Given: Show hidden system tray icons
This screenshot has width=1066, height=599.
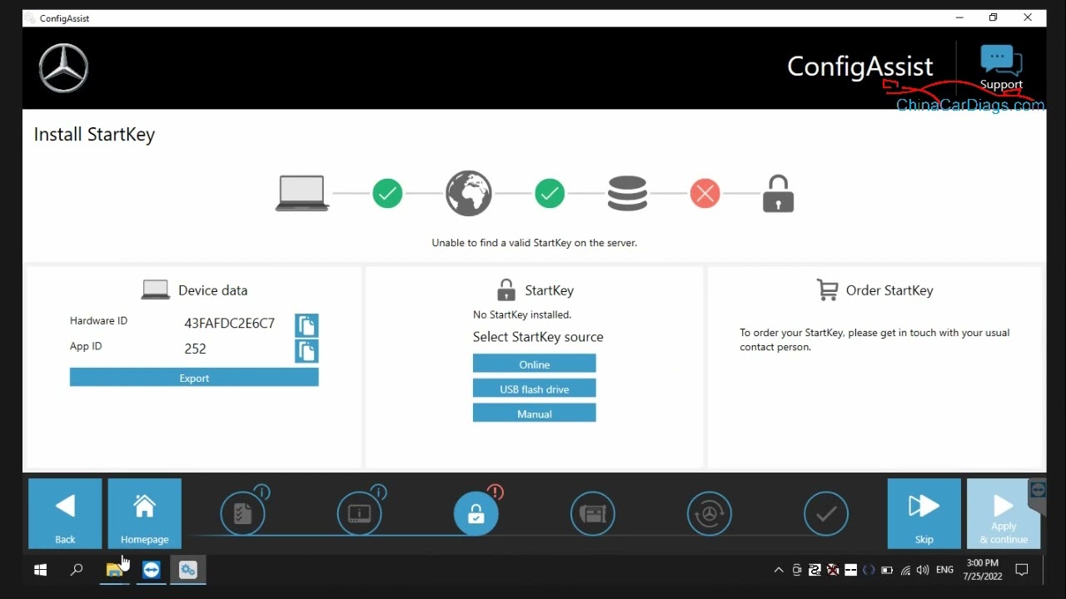Looking at the screenshot, I should pyautogui.click(x=779, y=570).
